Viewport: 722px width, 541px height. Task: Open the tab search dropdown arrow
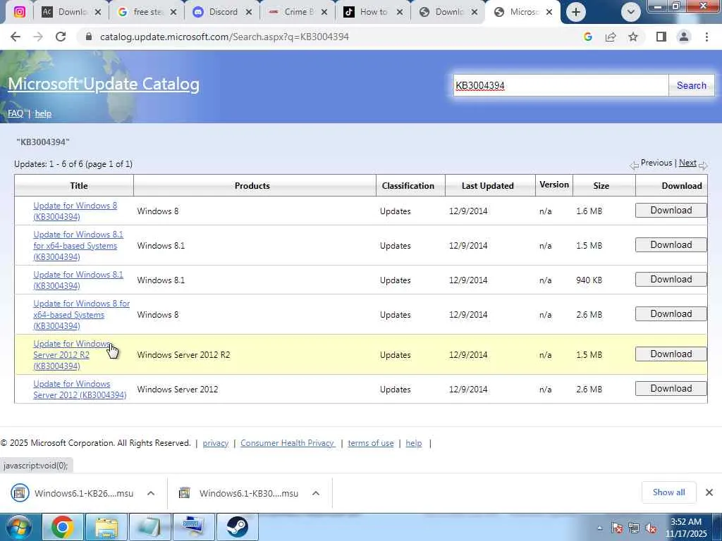click(x=630, y=12)
